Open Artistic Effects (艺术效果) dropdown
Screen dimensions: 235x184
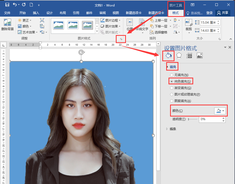(x=28, y=32)
